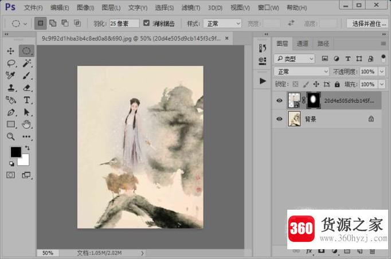Open the 文件(F) menu
391x259 pixels.
click(33, 7)
